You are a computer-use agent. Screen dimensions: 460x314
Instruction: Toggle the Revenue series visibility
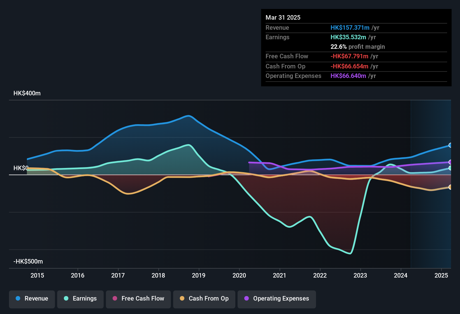[32, 299]
